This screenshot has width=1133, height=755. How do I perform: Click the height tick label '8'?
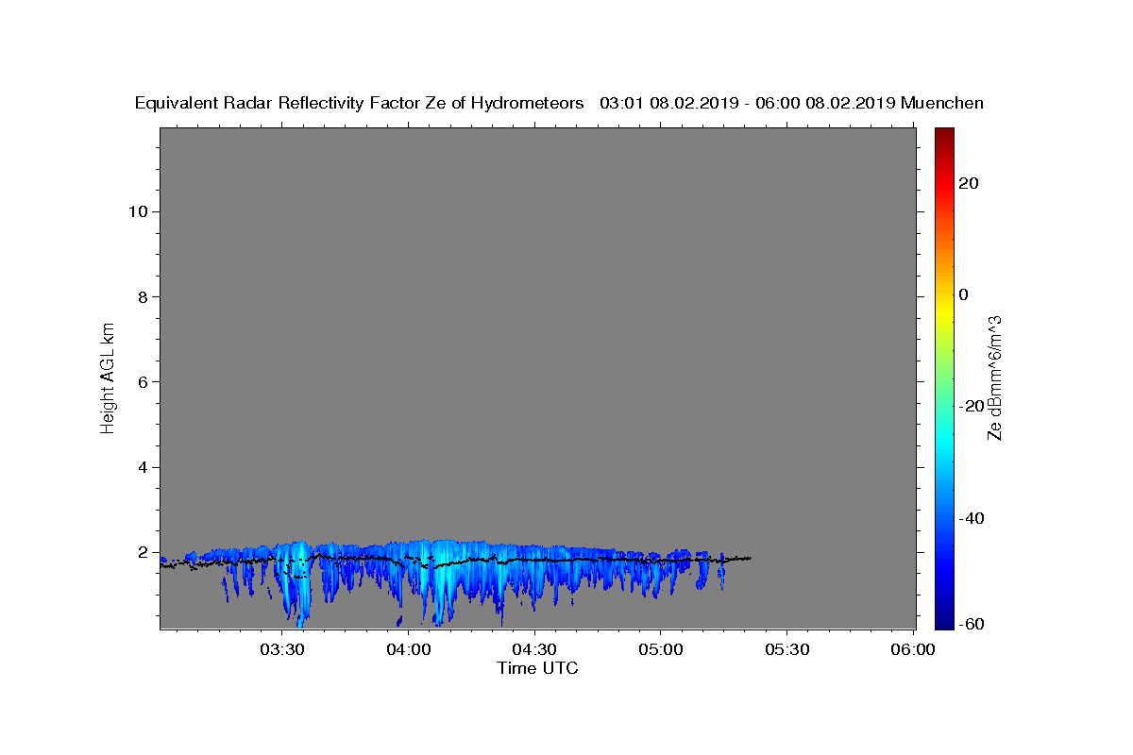(141, 296)
